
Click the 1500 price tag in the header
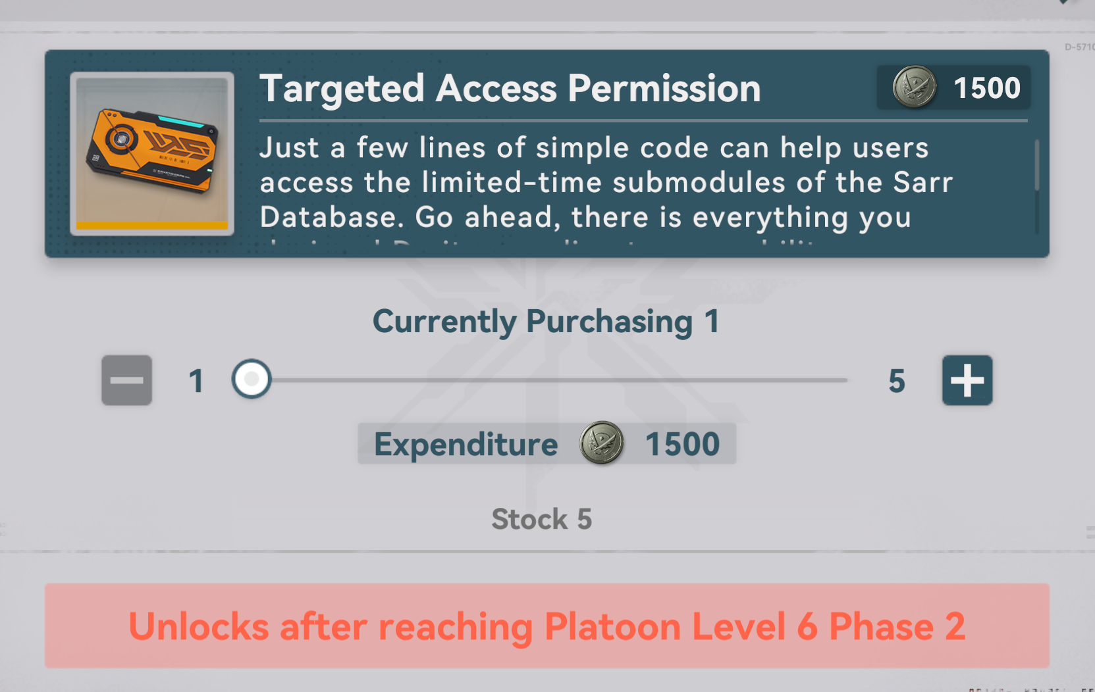[x=954, y=87]
